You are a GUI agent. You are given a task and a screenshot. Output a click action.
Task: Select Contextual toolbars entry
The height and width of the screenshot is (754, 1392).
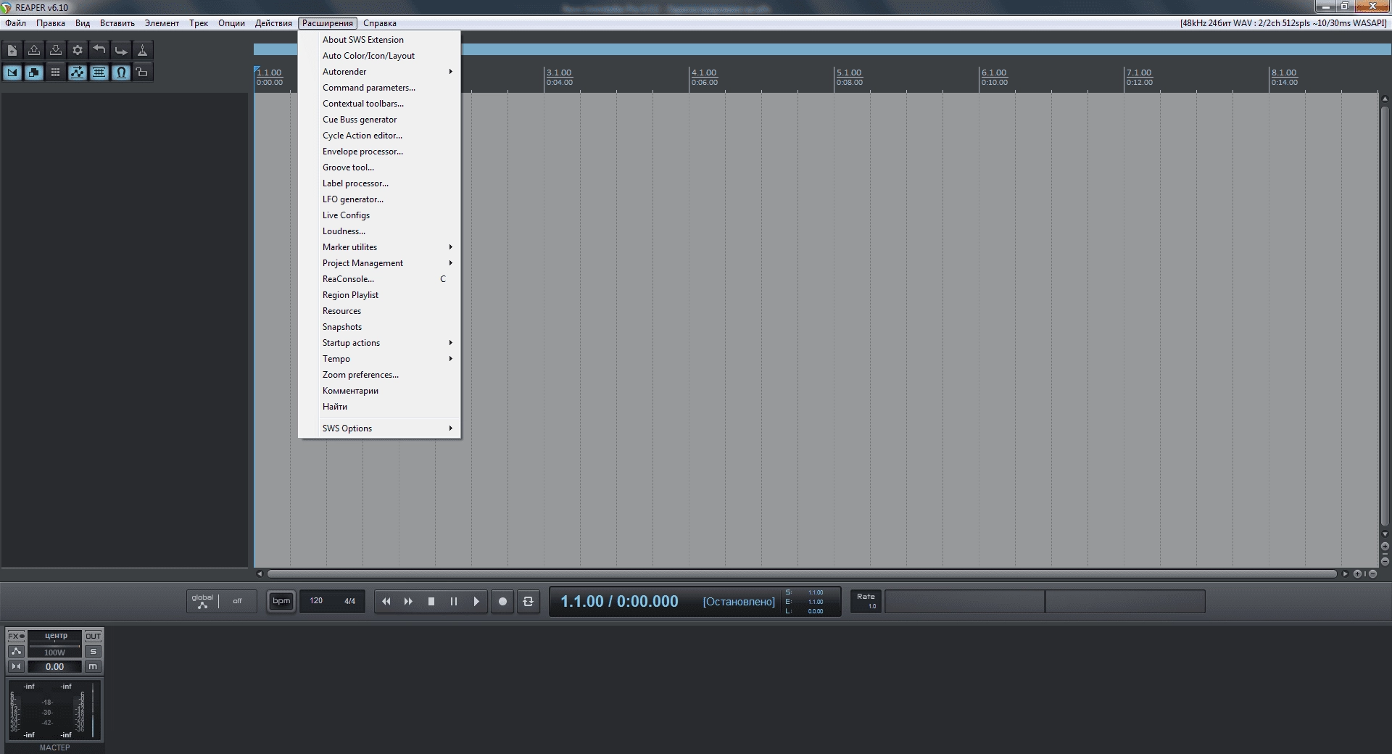tap(379, 104)
